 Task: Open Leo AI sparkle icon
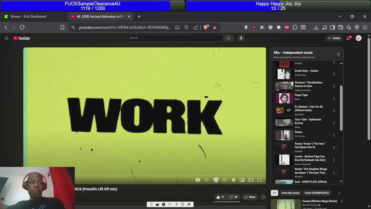coord(349,27)
